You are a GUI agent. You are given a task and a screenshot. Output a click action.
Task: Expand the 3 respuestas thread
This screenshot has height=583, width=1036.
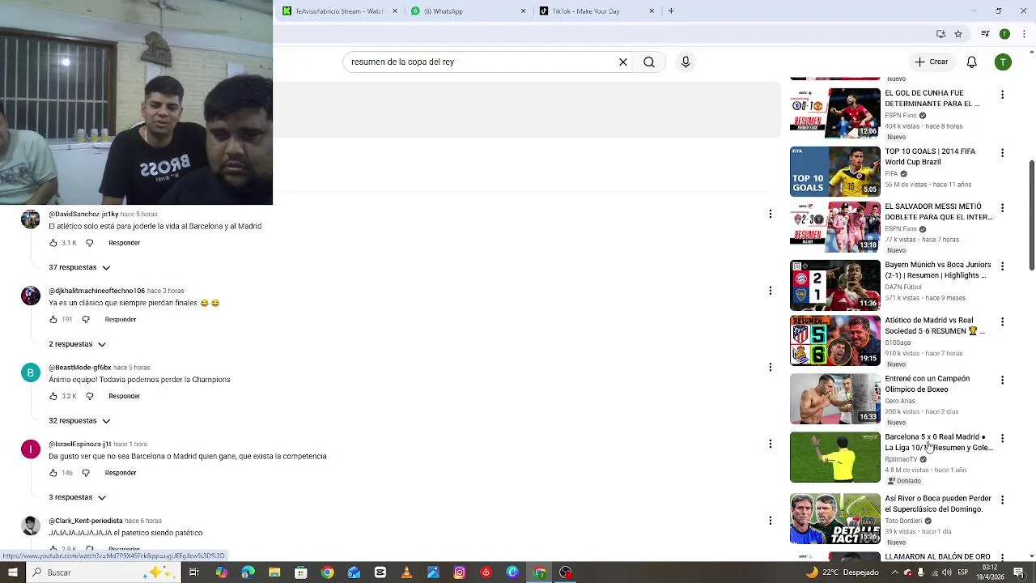coord(78,497)
